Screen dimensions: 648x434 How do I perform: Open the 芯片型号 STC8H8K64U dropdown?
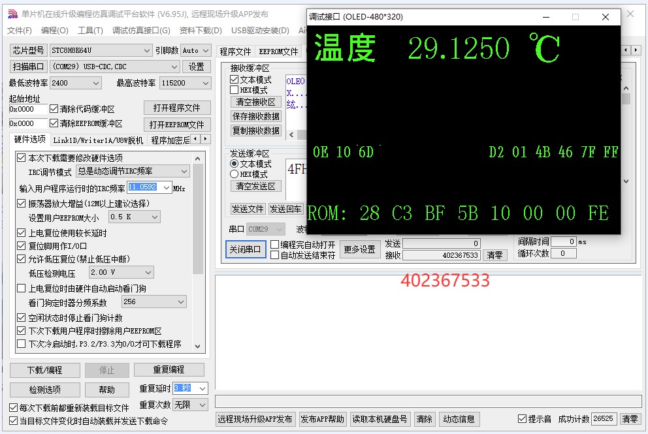[101, 50]
